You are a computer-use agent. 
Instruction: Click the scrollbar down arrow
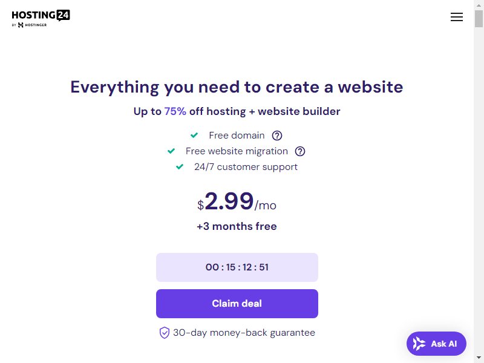(479, 358)
